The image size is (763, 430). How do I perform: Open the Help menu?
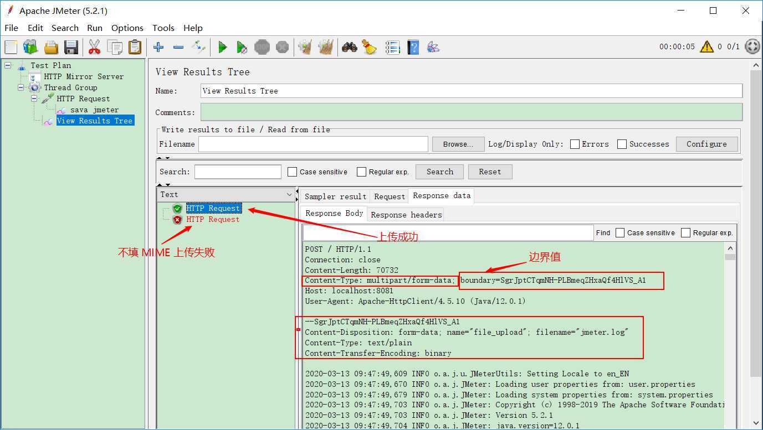click(193, 28)
